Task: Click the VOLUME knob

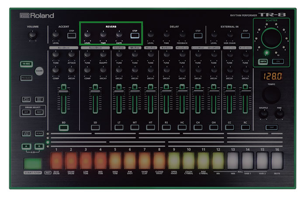Action: click(33, 35)
